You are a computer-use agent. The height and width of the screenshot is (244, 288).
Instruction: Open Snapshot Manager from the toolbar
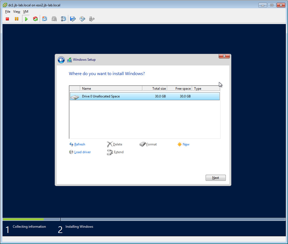(63, 19)
